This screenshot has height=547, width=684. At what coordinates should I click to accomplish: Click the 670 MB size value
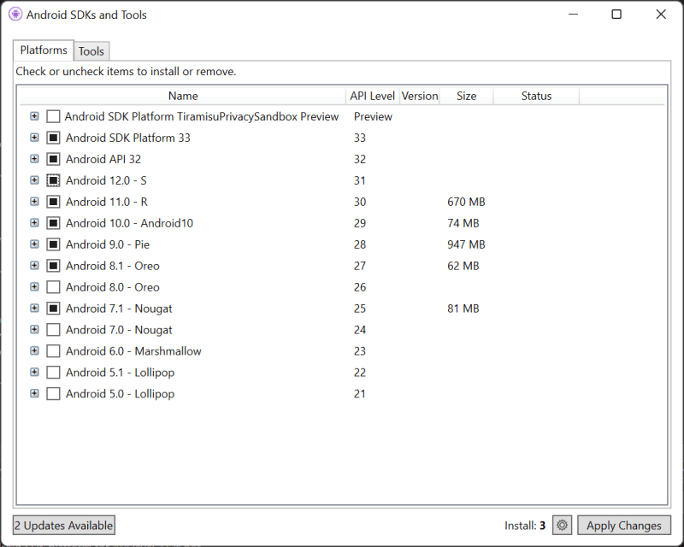[x=466, y=202]
